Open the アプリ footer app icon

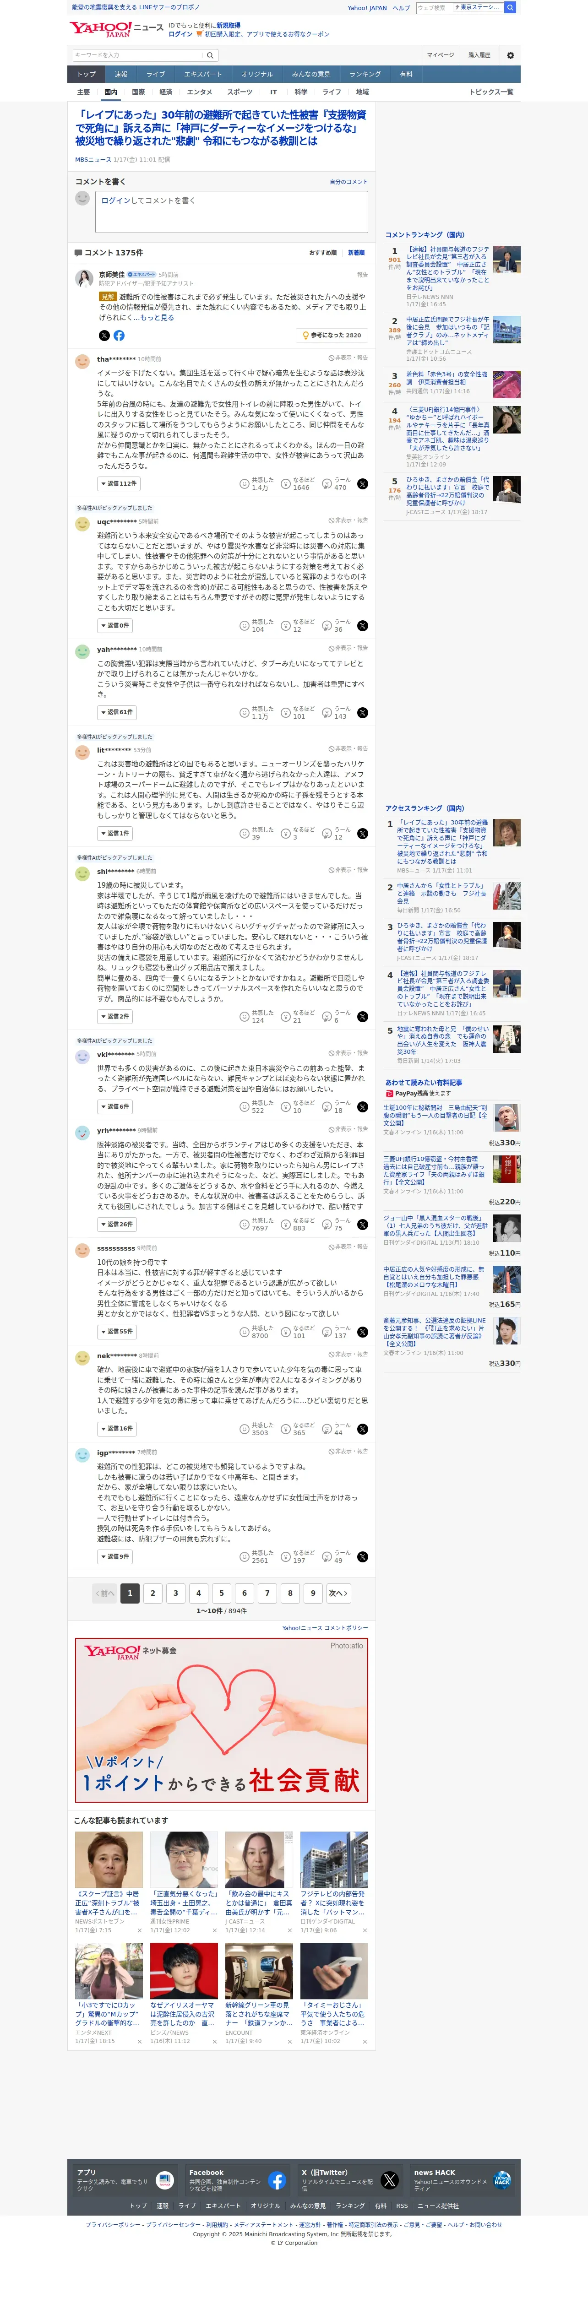click(164, 2180)
